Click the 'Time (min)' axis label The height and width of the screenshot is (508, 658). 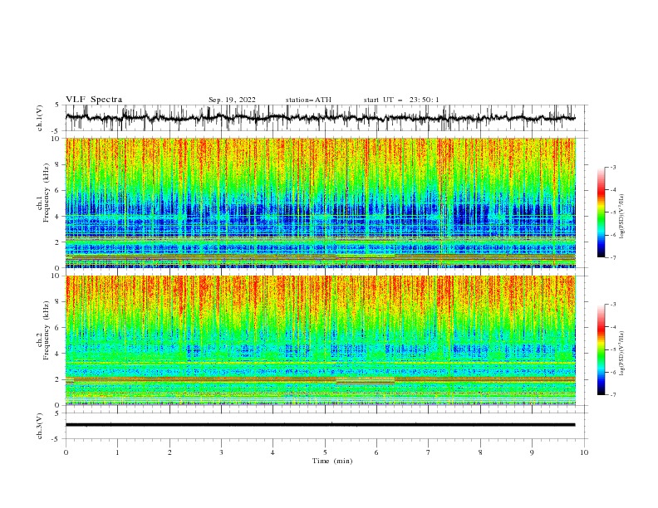coord(332,461)
